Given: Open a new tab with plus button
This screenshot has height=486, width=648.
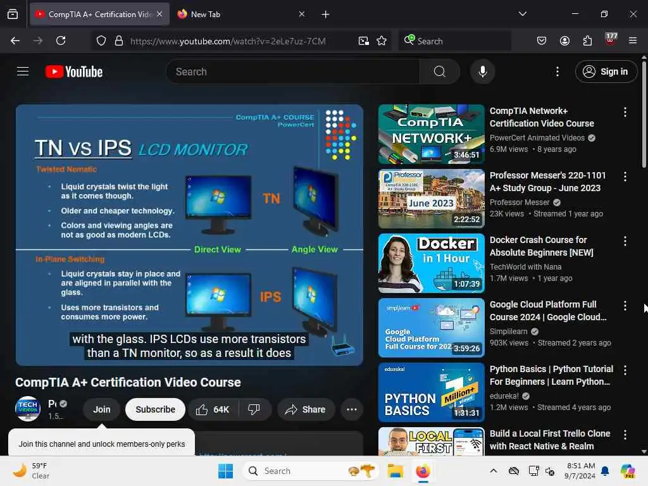Looking at the screenshot, I should (326, 15).
